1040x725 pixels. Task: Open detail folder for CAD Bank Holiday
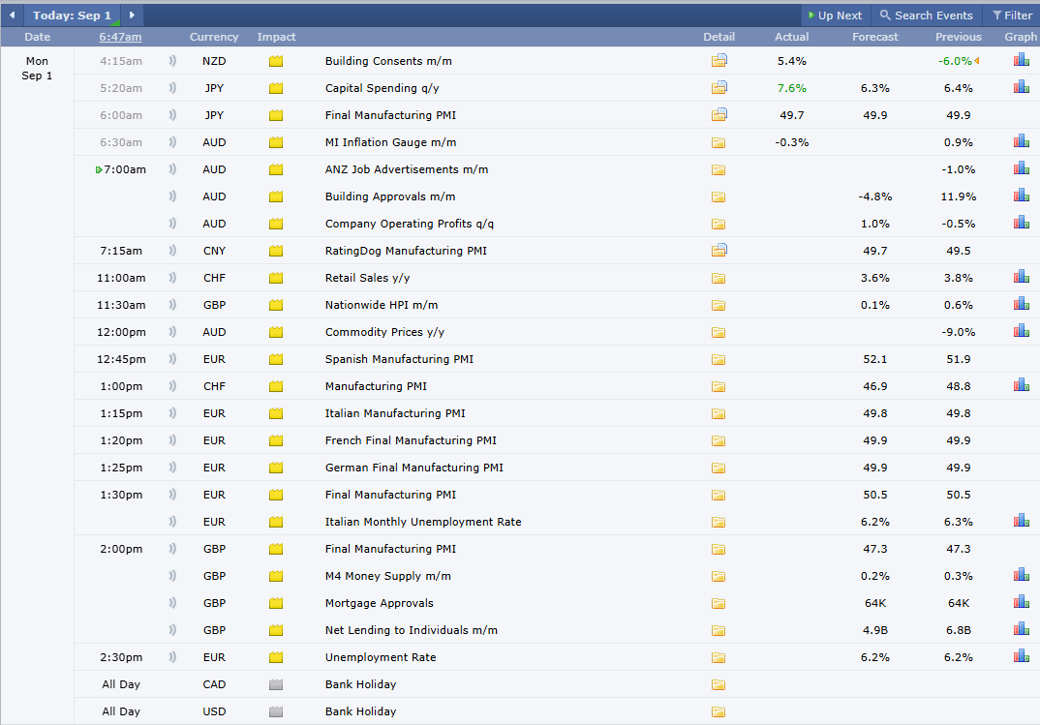[719, 684]
